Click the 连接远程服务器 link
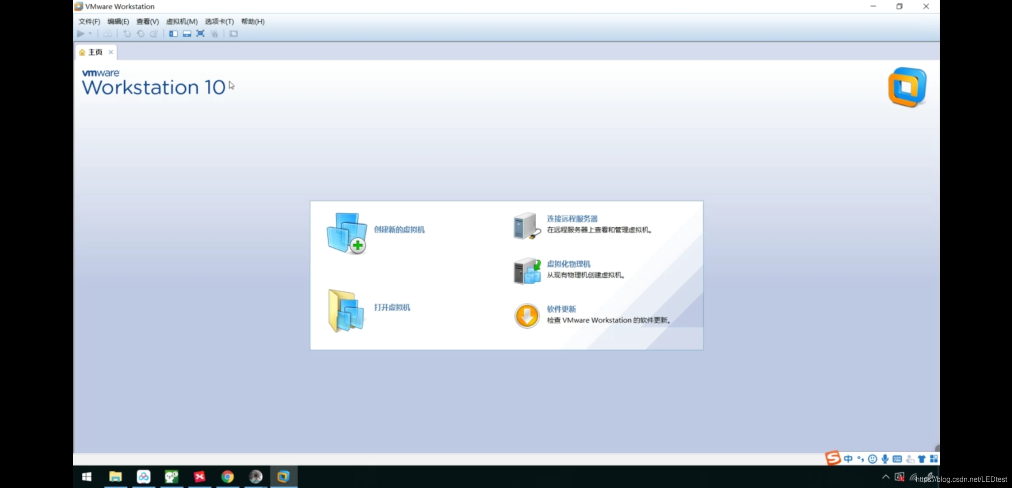This screenshot has width=1012, height=488. [x=572, y=219]
